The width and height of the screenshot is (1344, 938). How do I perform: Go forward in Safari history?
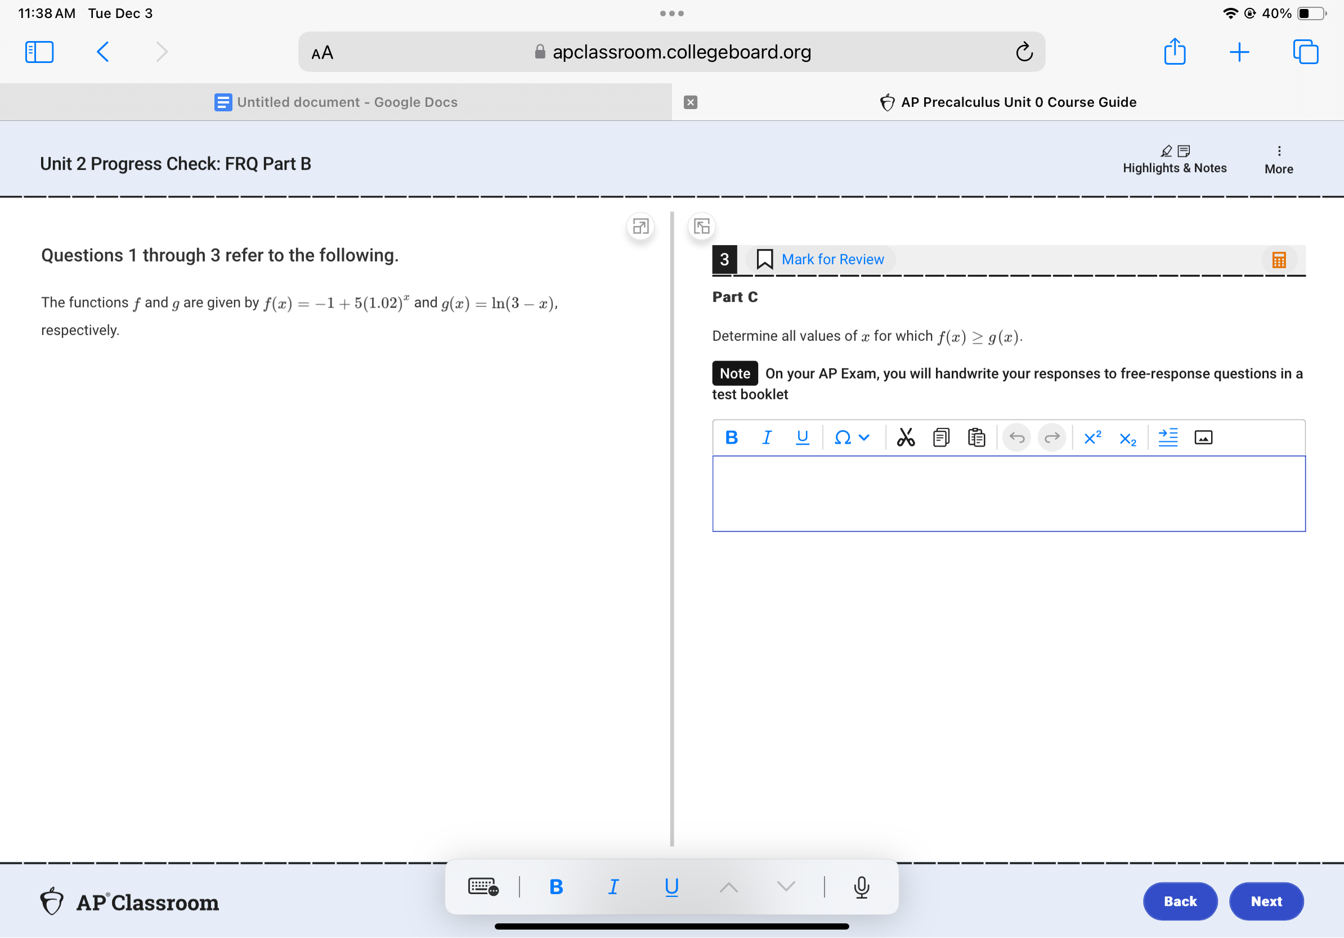coord(162,52)
